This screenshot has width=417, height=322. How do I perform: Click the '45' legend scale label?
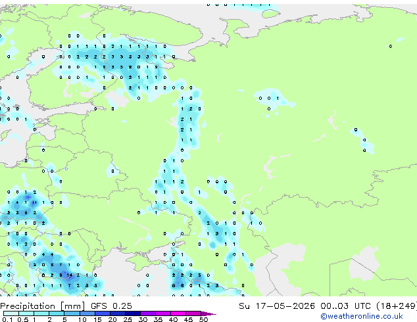[188, 319]
